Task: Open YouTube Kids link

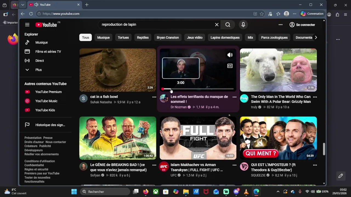Action: click(45, 110)
